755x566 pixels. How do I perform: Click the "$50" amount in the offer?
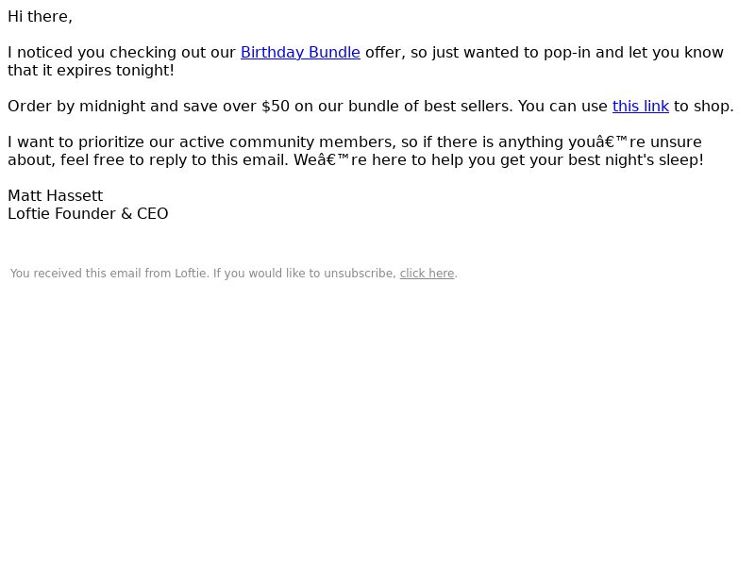tap(276, 107)
